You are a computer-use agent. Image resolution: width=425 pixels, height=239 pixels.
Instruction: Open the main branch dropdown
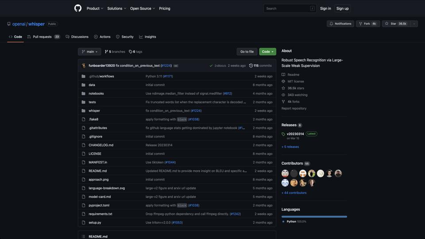coord(89,52)
